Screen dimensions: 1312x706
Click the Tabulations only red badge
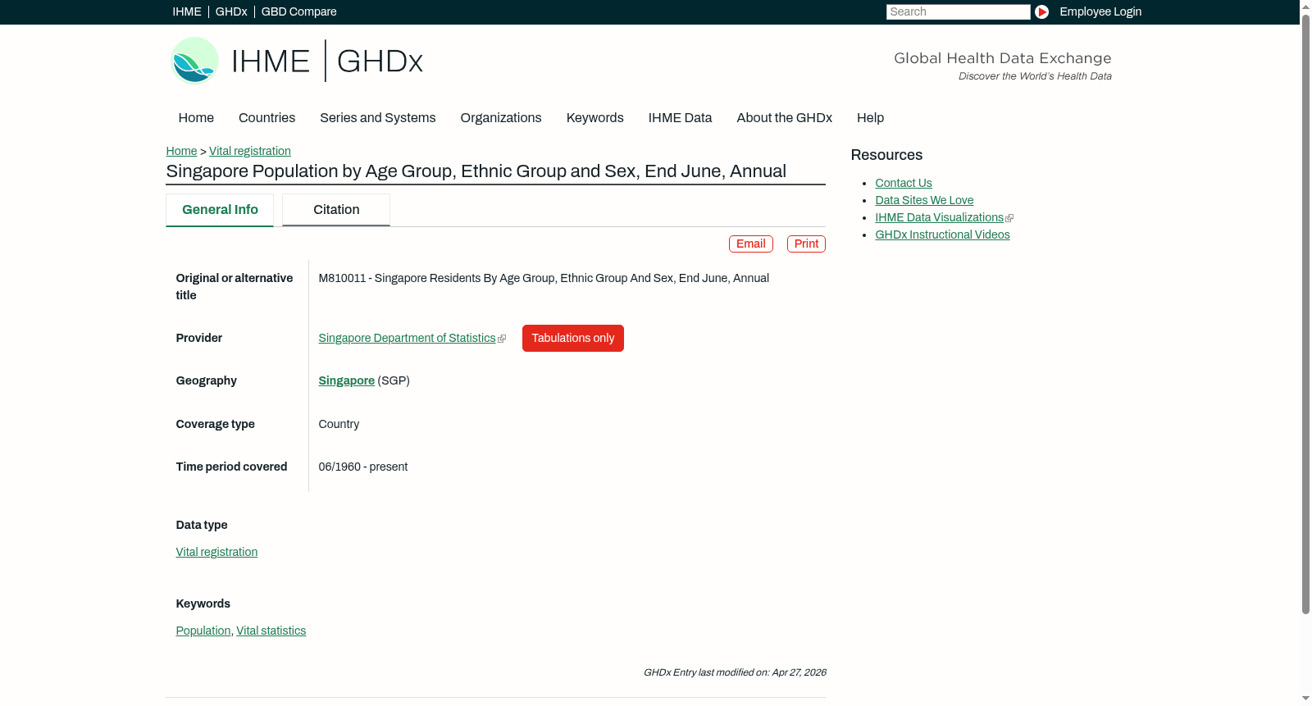point(573,339)
